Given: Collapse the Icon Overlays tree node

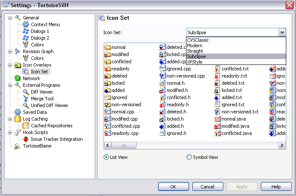Looking at the screenshot, I should pyautogui.click(x=10, y=65).
